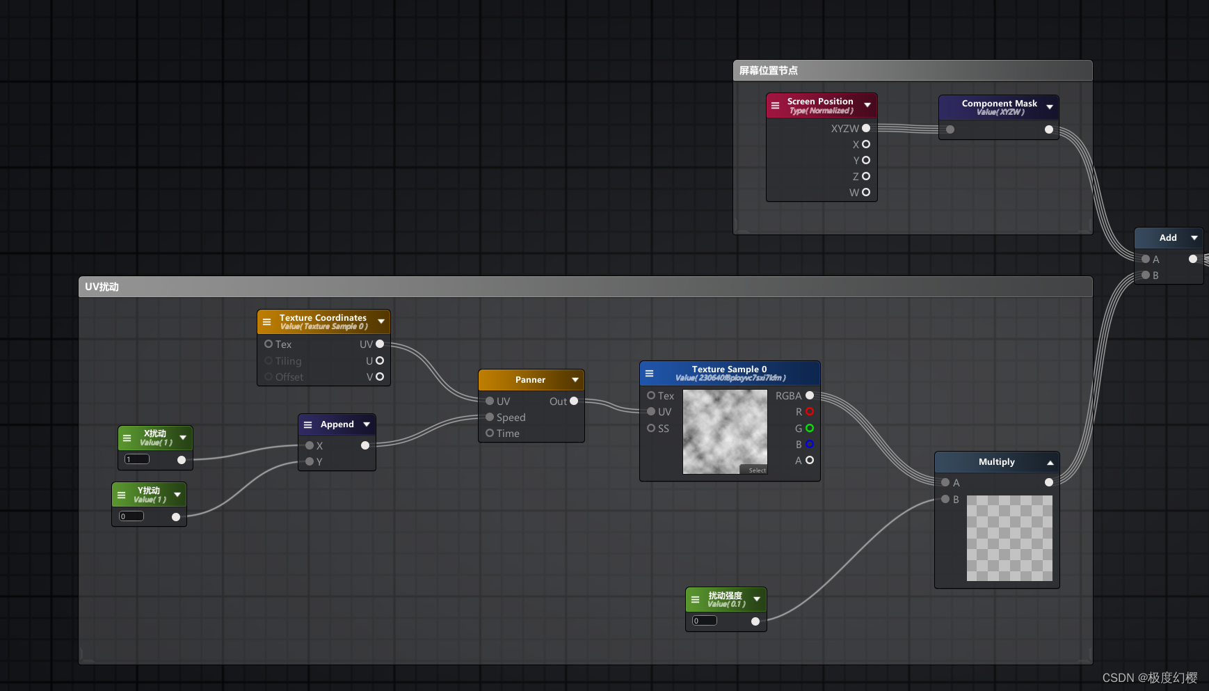This screenshot has height=691, width=1209.
Task: Expand the Component Mask node dropdown arrow
Action: pos(1050,107)
